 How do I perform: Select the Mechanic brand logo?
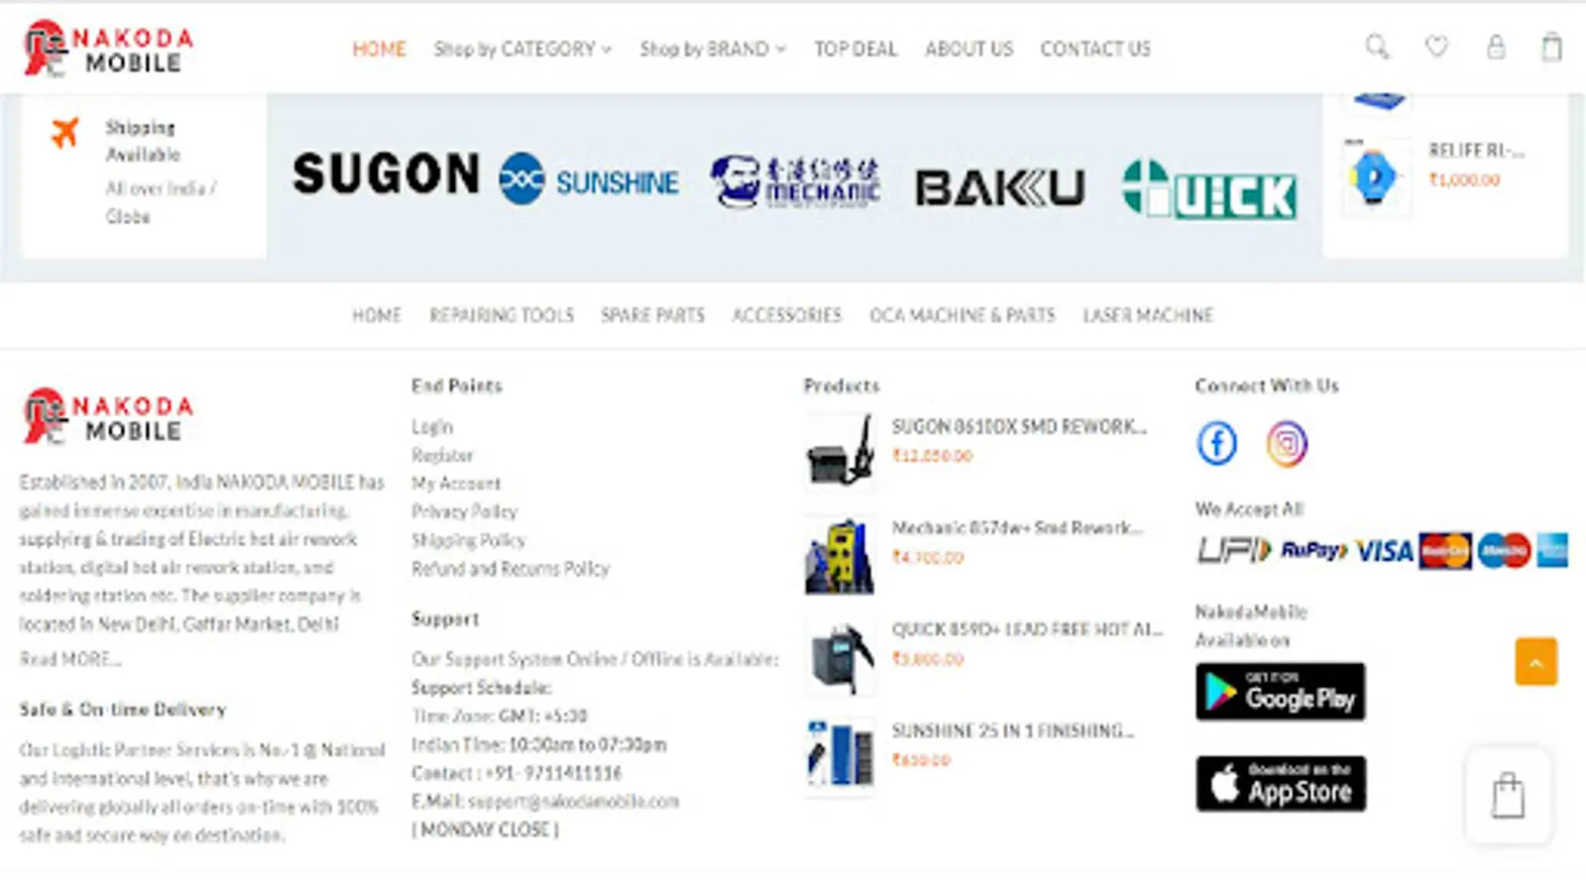coord(795,181)
